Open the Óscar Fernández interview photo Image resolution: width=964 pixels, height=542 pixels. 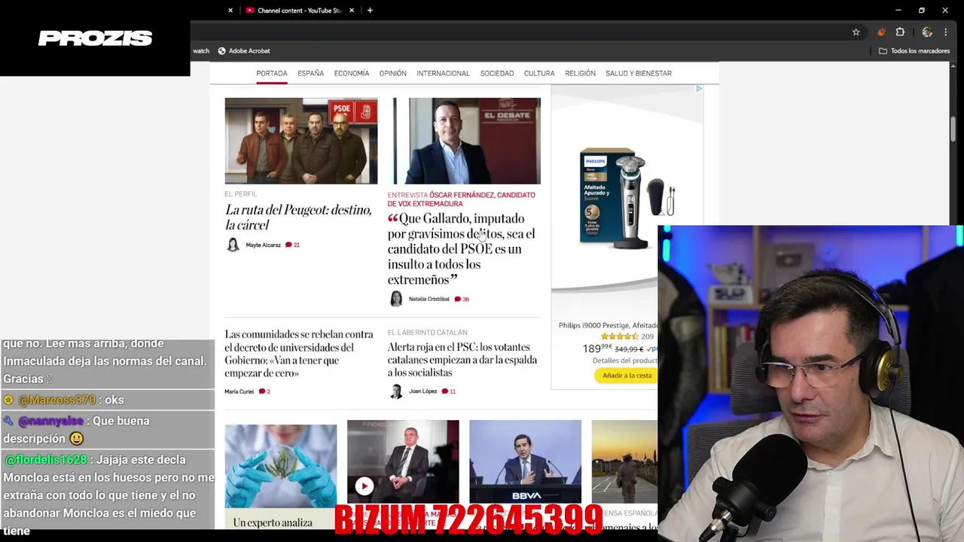[464, 141]
